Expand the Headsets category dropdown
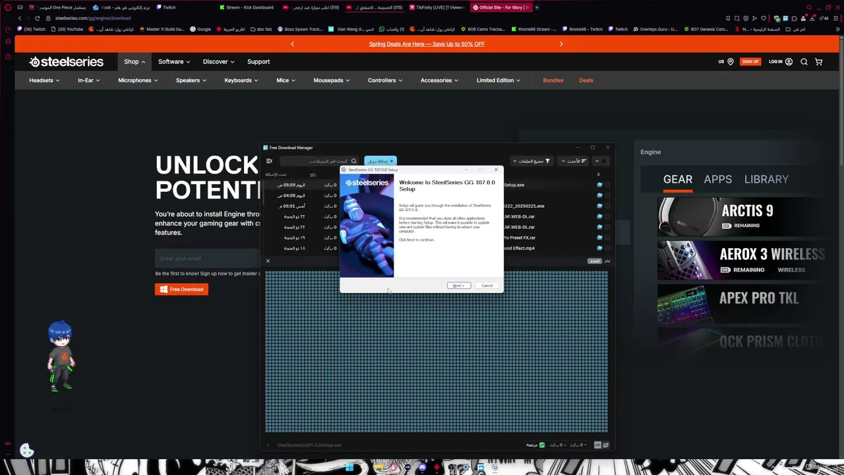844x475 pixels. 44,80
